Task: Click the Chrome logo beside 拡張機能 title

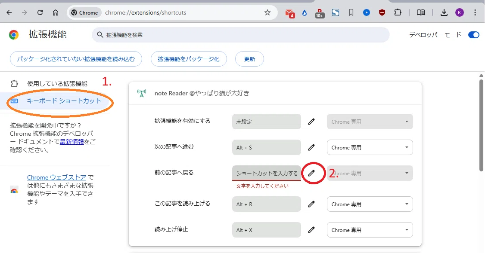Action: coord(14,34)
